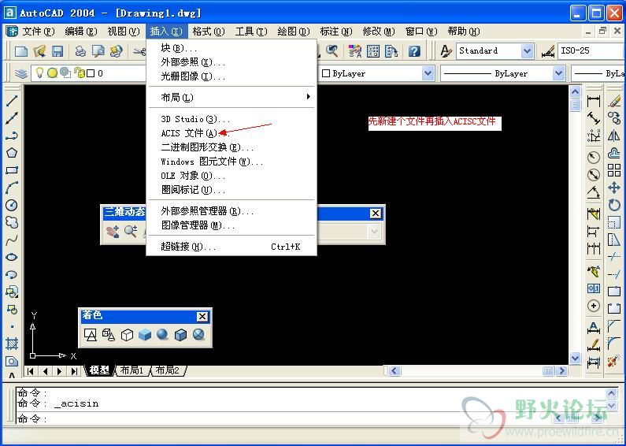The height and width of the screenshot is (446, 626).
Task: Open the Standard text style dropdown
Action: pyautogui.click(x=527, y=50)
